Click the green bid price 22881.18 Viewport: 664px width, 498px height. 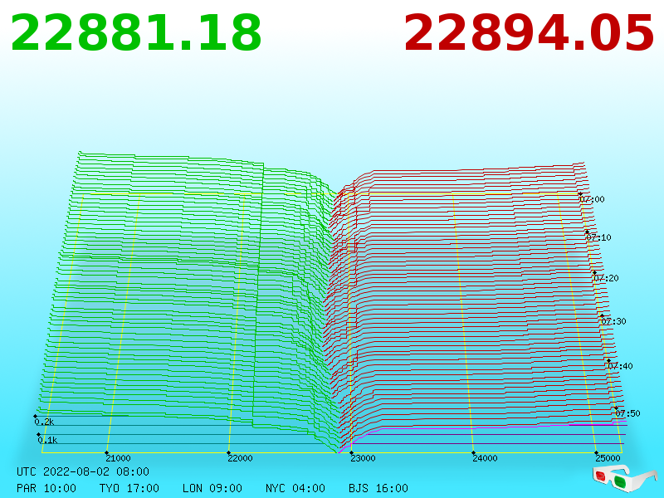(136, 33)
